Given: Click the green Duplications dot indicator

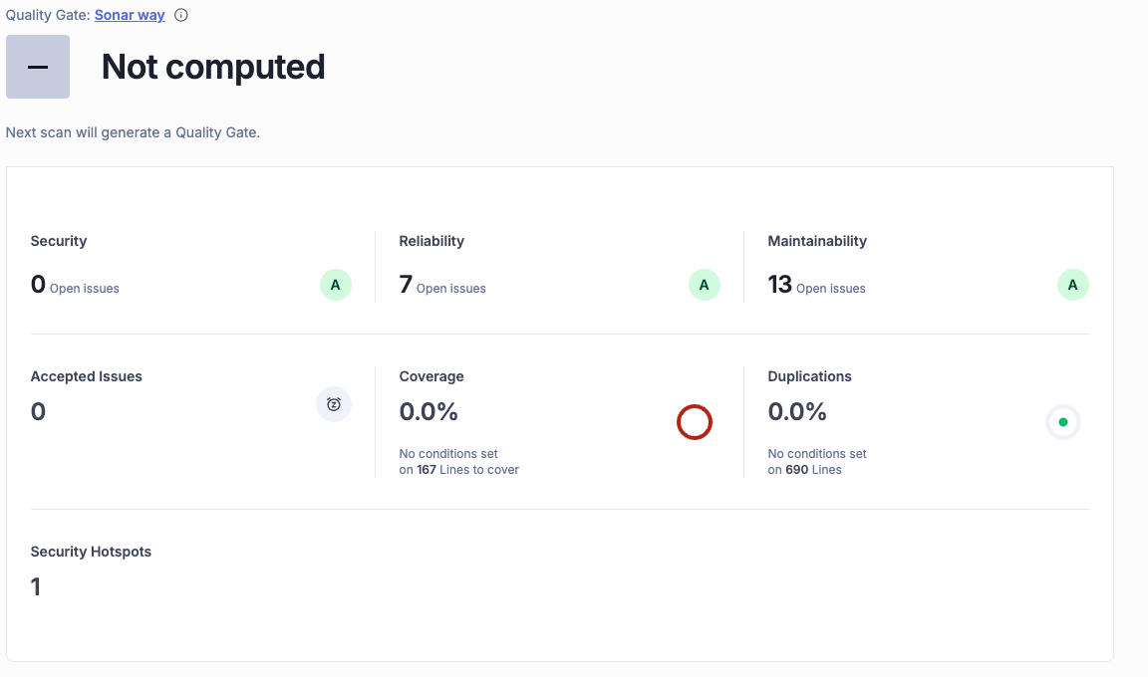Looking at the screenshot, I should [1063, 422].
